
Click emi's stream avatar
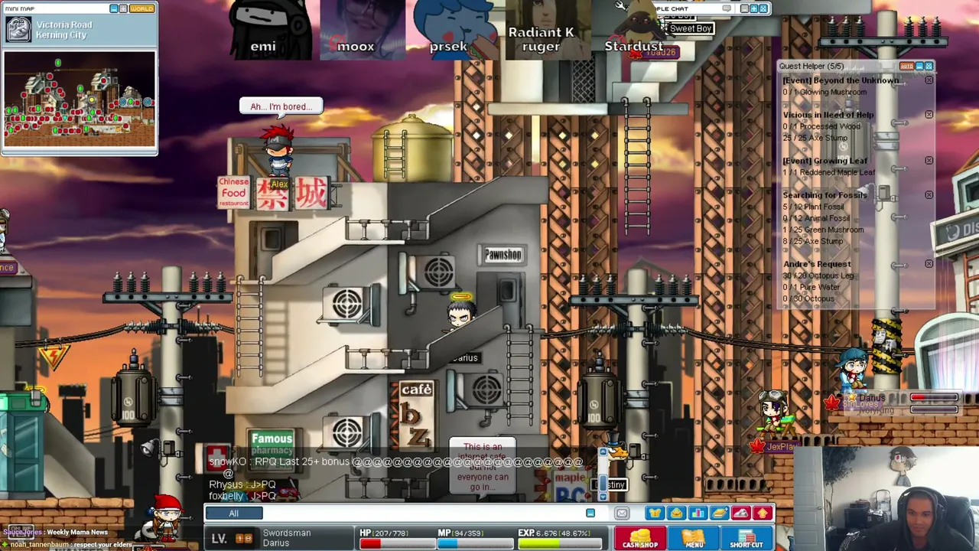click(271, 29)
